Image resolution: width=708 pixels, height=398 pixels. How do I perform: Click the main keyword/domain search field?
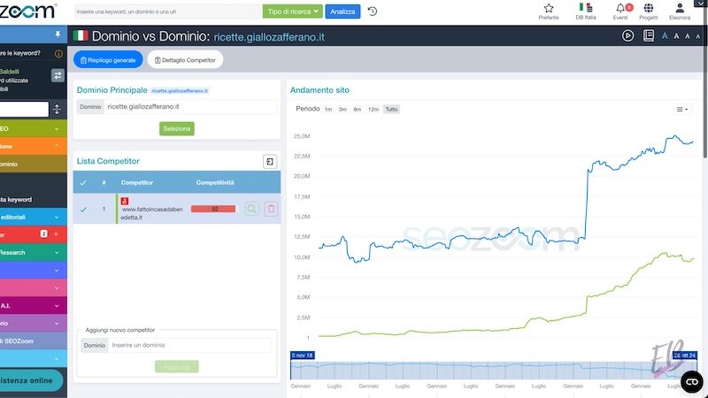coord(168,11)
